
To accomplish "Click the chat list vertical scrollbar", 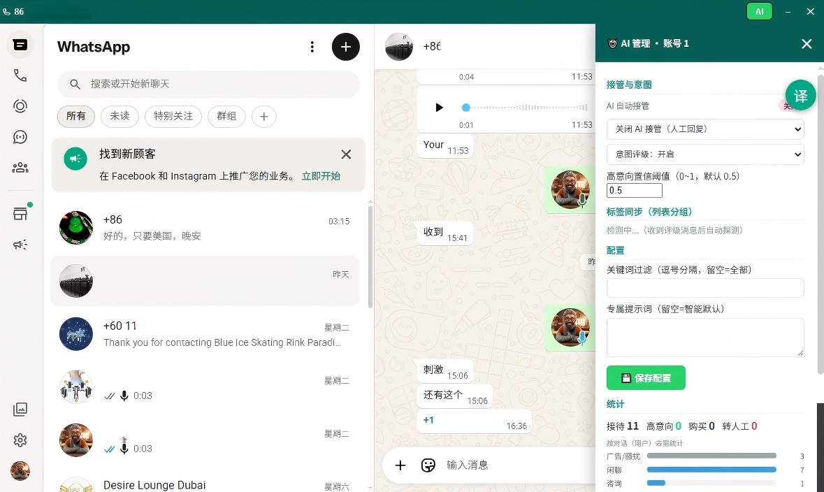I will 370,256.
